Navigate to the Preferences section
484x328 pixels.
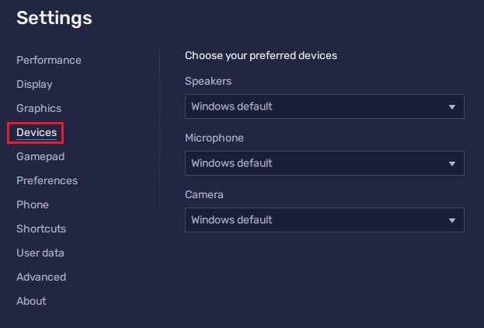coord(47,180)
